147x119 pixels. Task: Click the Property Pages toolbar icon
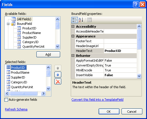(x=89, y=20)
